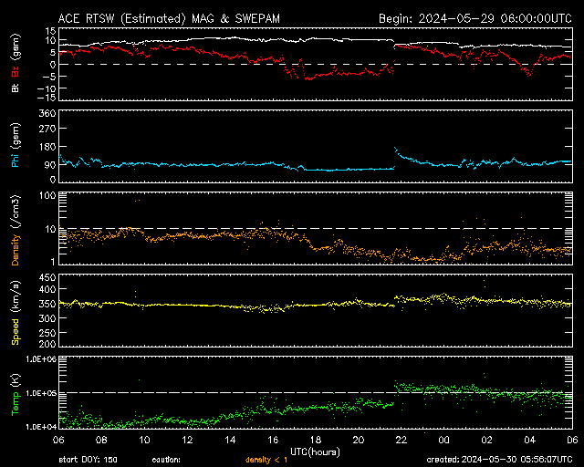Viewport: 584px width, 467px height.
Task: Click the UTC(hours) x-axis label
Action: [x=316, y=450]
